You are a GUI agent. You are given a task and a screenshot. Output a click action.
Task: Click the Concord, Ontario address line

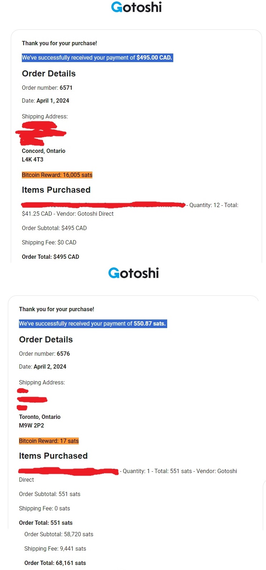coord(44,151)
